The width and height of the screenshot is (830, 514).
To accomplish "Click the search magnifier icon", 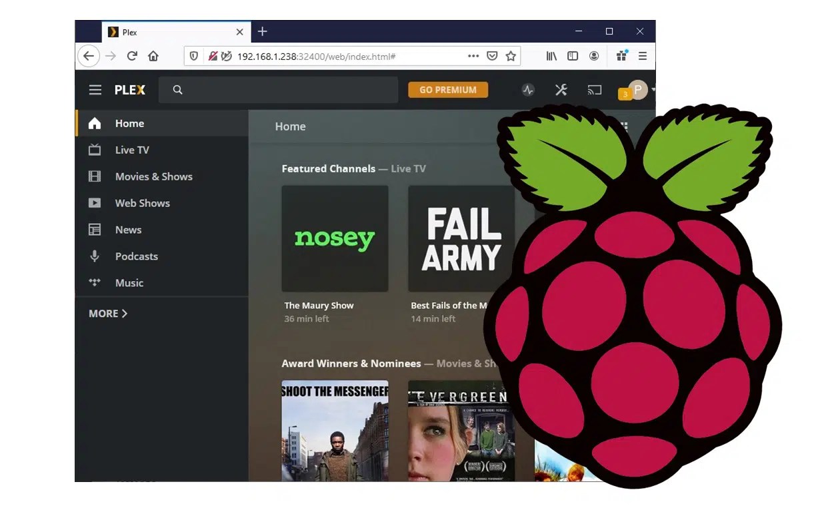I will [177, 90].
